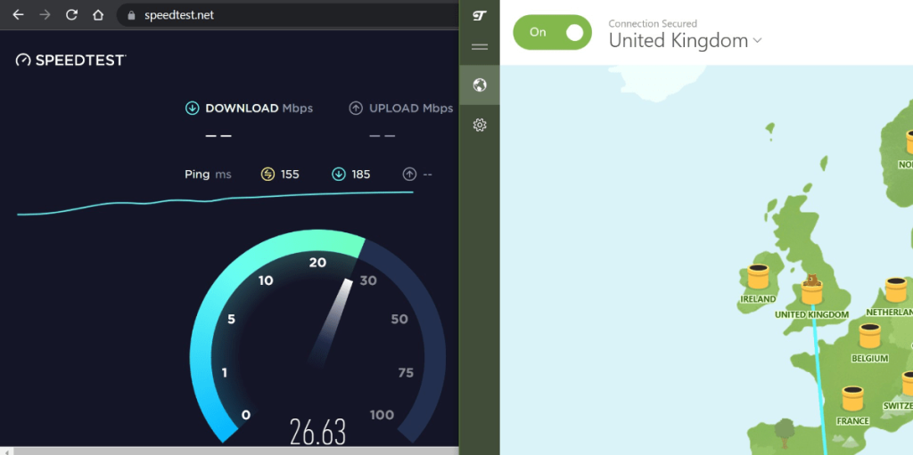Viewport: 913px width, 455px height.
Task: Select the Switzerland tunnel on the map
Action: [907, 384]
